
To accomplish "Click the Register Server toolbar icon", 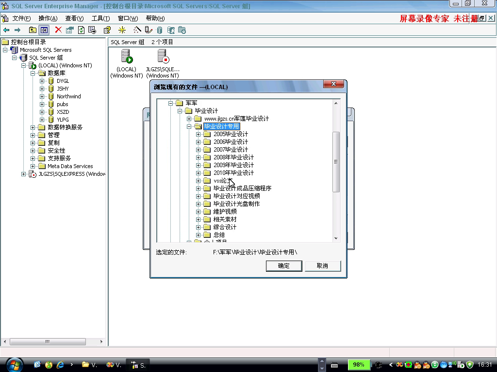I will pos(149,30).
